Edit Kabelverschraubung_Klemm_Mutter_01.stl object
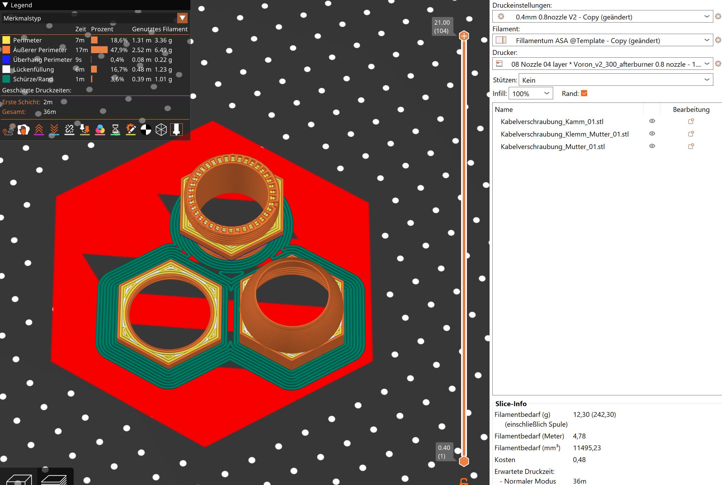Image resolution: width=722 pixels, height=485 pixels. 691,134
